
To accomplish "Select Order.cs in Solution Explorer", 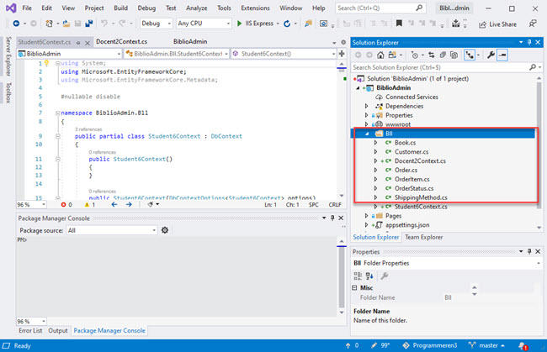I will (406, 170).
